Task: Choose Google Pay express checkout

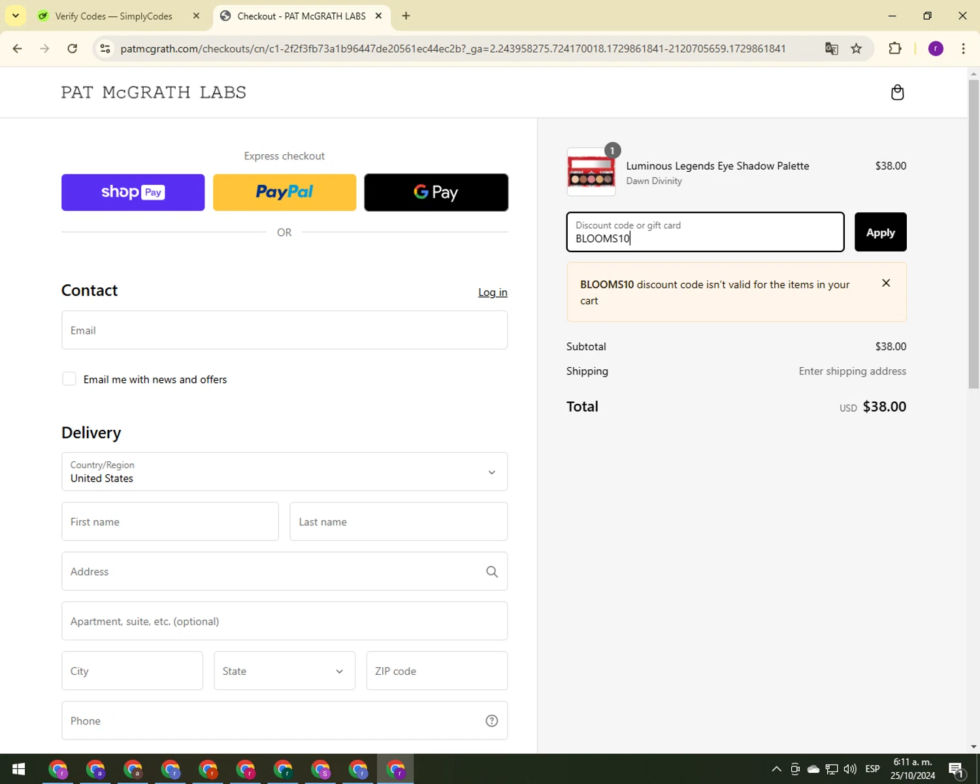Action: 436,192
